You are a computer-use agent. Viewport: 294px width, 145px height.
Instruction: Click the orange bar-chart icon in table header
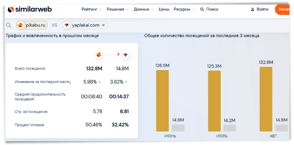(118, 54)
